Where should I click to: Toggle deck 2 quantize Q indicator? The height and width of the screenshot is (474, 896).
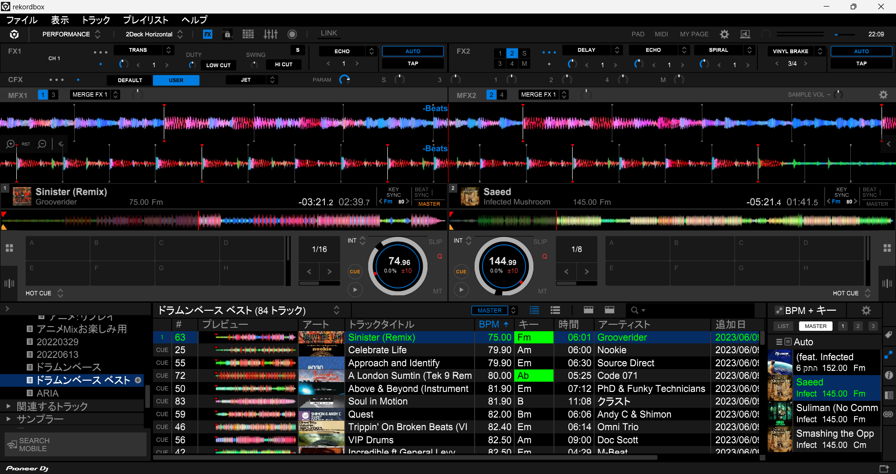545,257
